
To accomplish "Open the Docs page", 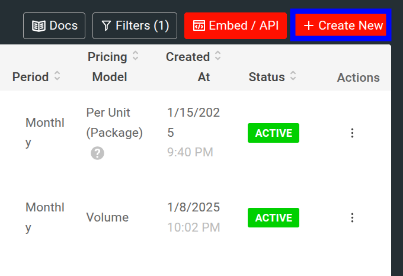I will pyautogui.click(x=55, y=26).
